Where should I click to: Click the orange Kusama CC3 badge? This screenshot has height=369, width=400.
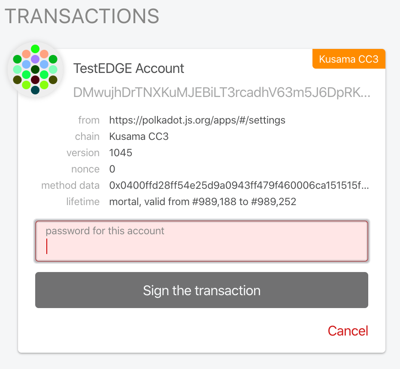tap(348, 59)
